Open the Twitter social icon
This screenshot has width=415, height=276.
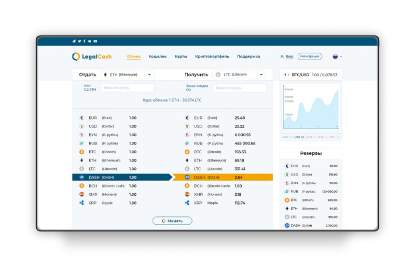(x=79, y=41)
